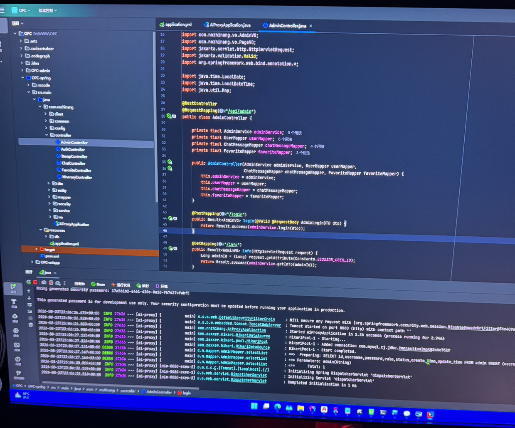The height and width of the screenshot is (428, 515).
Task: Open the more actions dots in Run toolbar
Action: click(64, 283)
